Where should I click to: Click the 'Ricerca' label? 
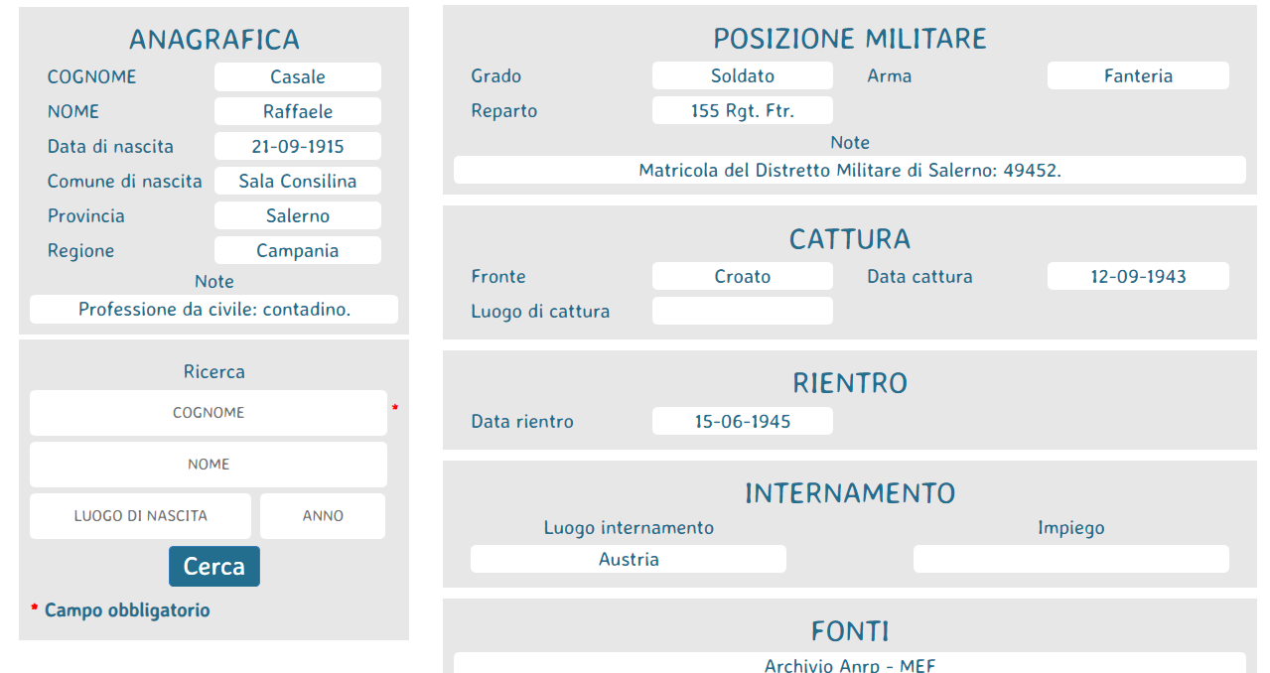point(214,371)
